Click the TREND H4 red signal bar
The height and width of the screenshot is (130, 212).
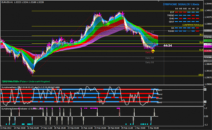193,15
